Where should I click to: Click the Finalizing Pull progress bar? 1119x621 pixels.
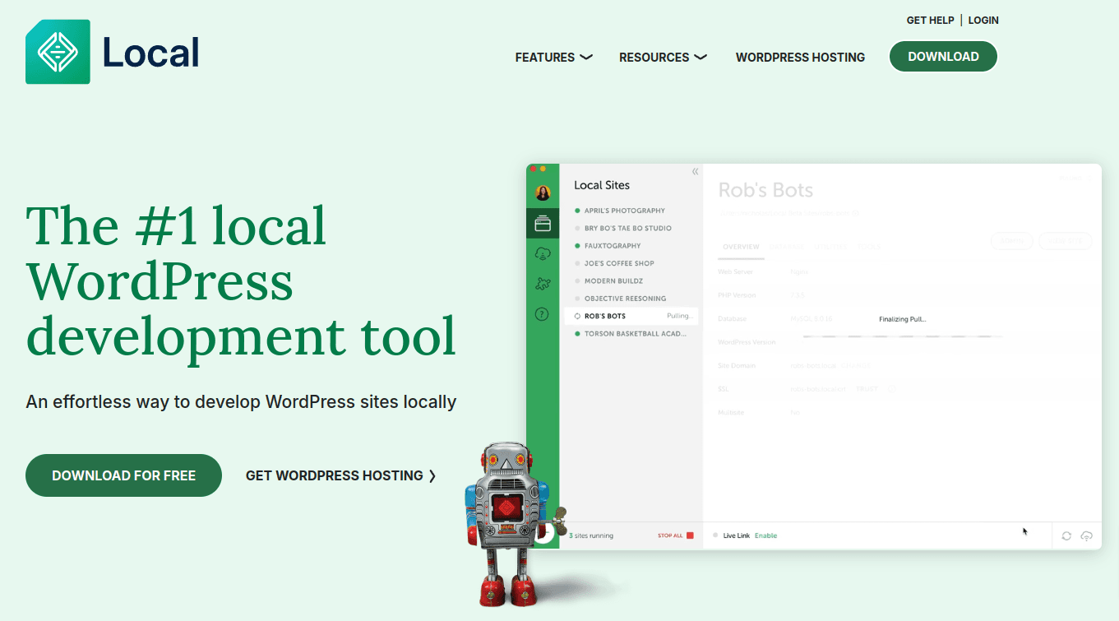pos(902,336)
